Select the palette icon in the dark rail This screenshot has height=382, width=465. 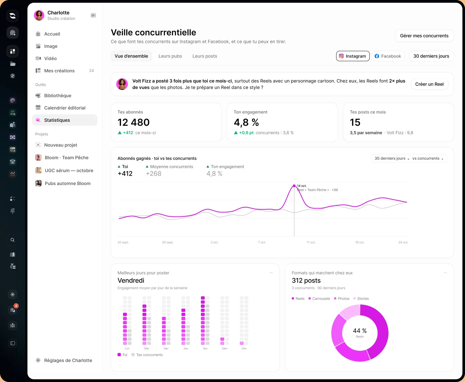[13, 100]
